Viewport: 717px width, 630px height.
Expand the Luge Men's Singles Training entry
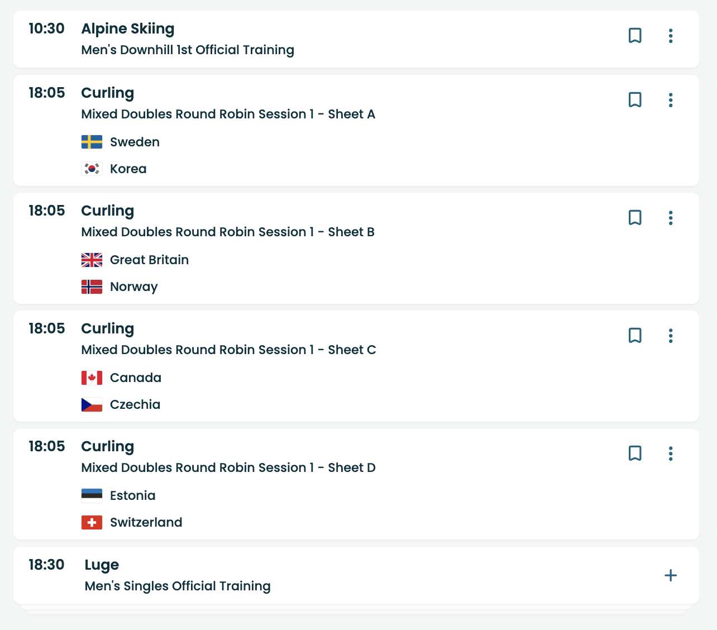point(671,575)
